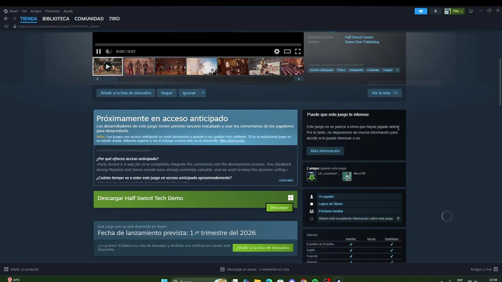Enter fullscreen video mode
The height and width of the screenshot is (282, 502).
(x=298, y=51)
